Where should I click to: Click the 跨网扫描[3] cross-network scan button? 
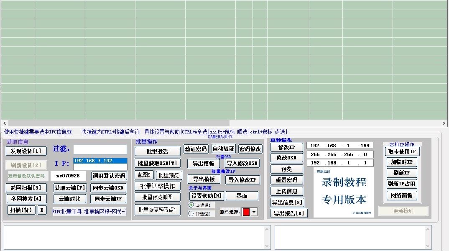click(x=26, y=188)
